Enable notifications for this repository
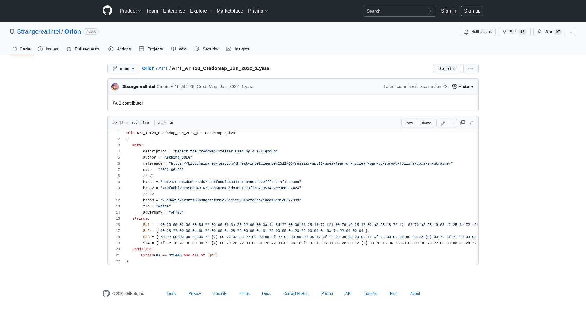 (478, 32)
